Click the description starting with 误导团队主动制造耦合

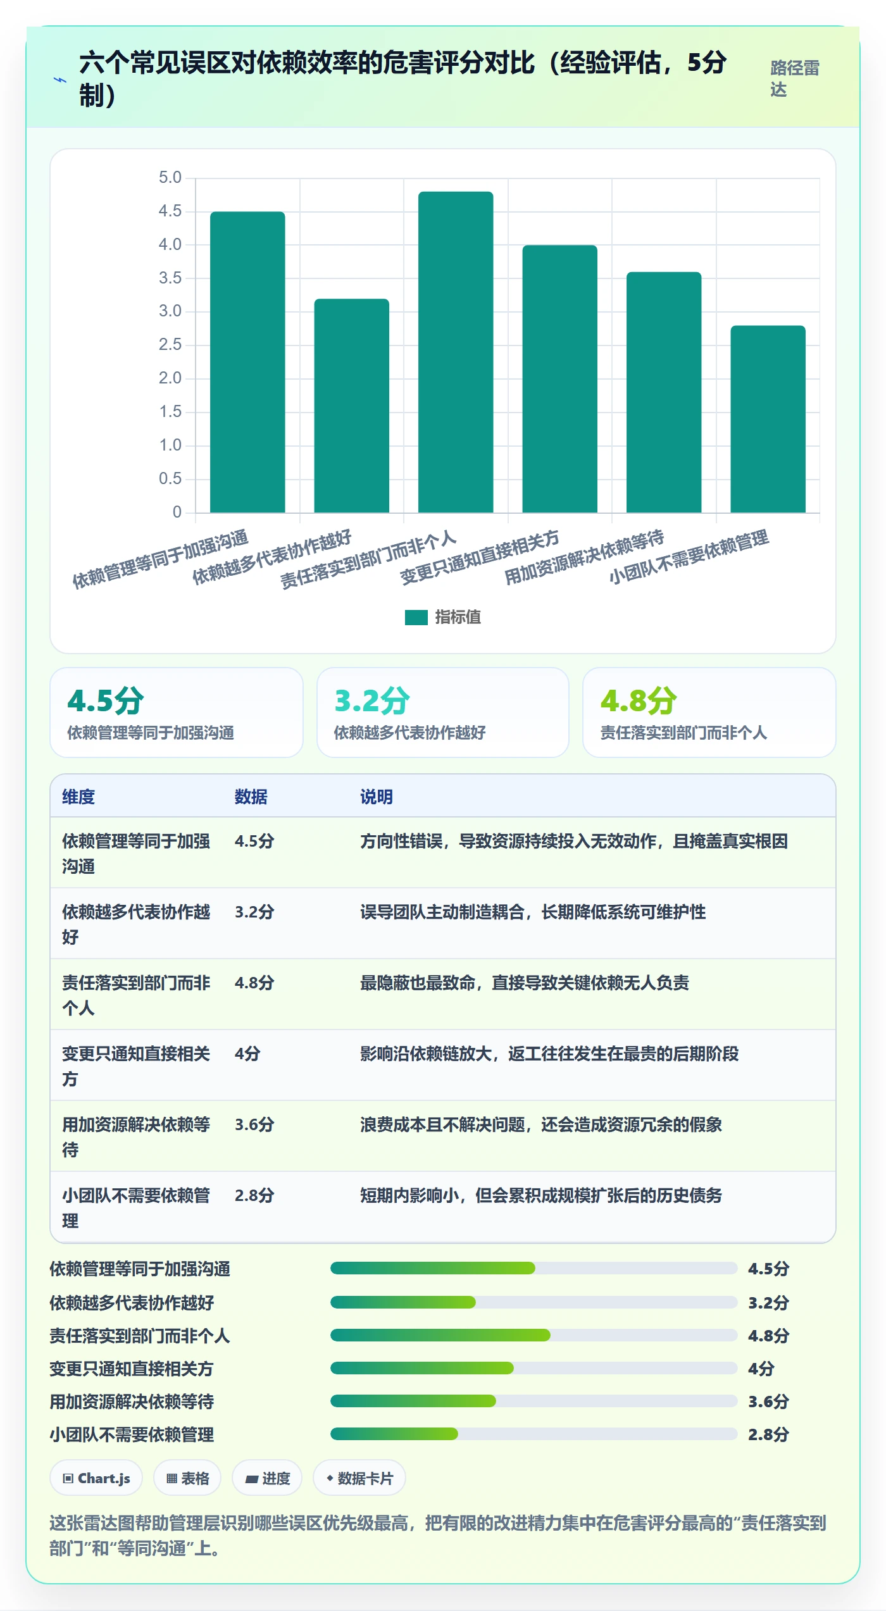pos(533,912)
